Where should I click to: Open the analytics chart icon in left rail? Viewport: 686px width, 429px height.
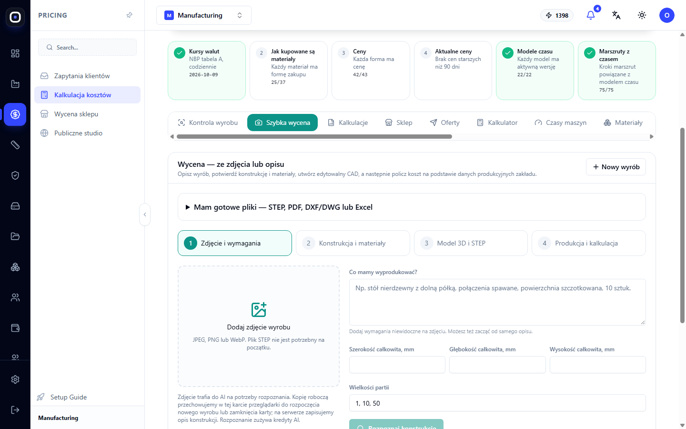click(x=15, y=84)
